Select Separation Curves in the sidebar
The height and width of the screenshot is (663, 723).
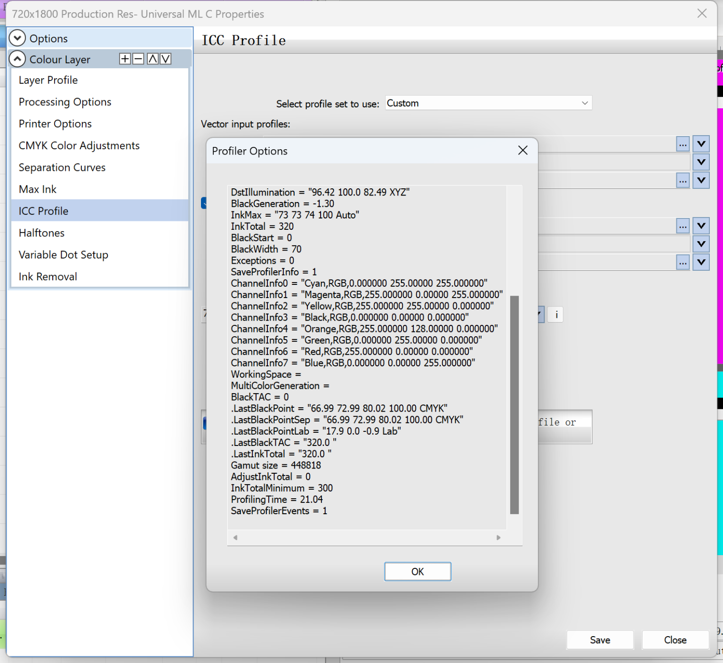tap(62, 168)
